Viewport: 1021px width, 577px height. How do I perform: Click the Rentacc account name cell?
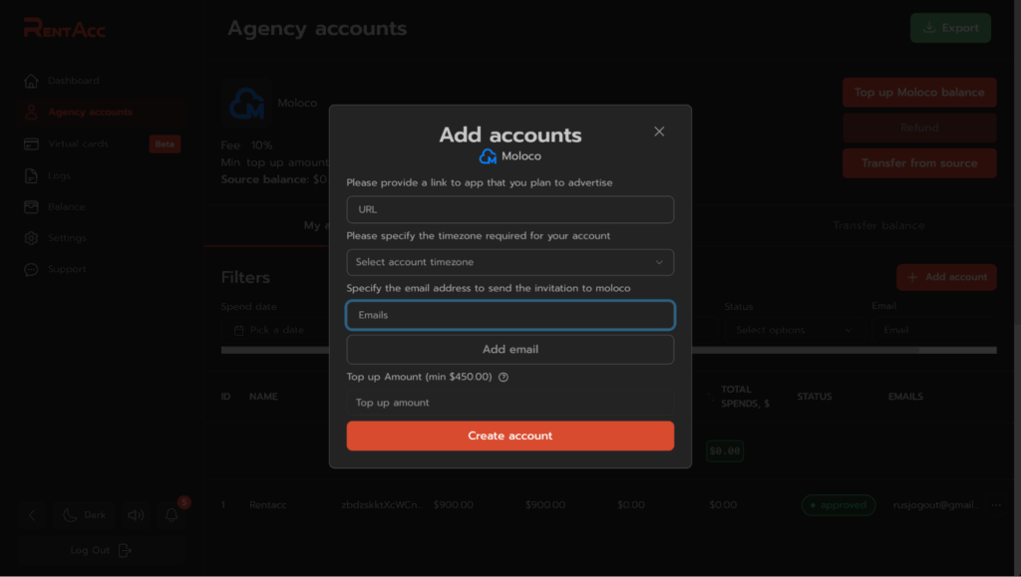tap(267, 505)
